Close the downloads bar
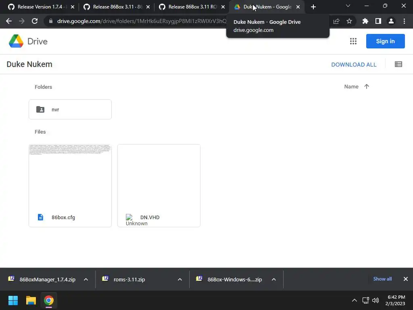The height and width of the screenshot is (310, 413). 406,279
